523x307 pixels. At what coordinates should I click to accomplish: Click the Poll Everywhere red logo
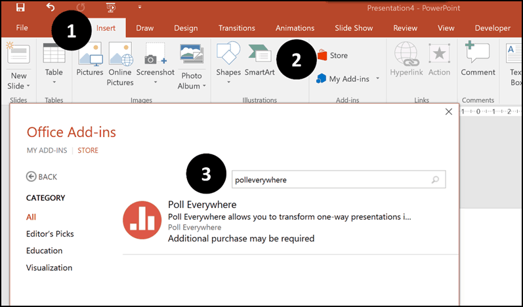click(142, 220)
